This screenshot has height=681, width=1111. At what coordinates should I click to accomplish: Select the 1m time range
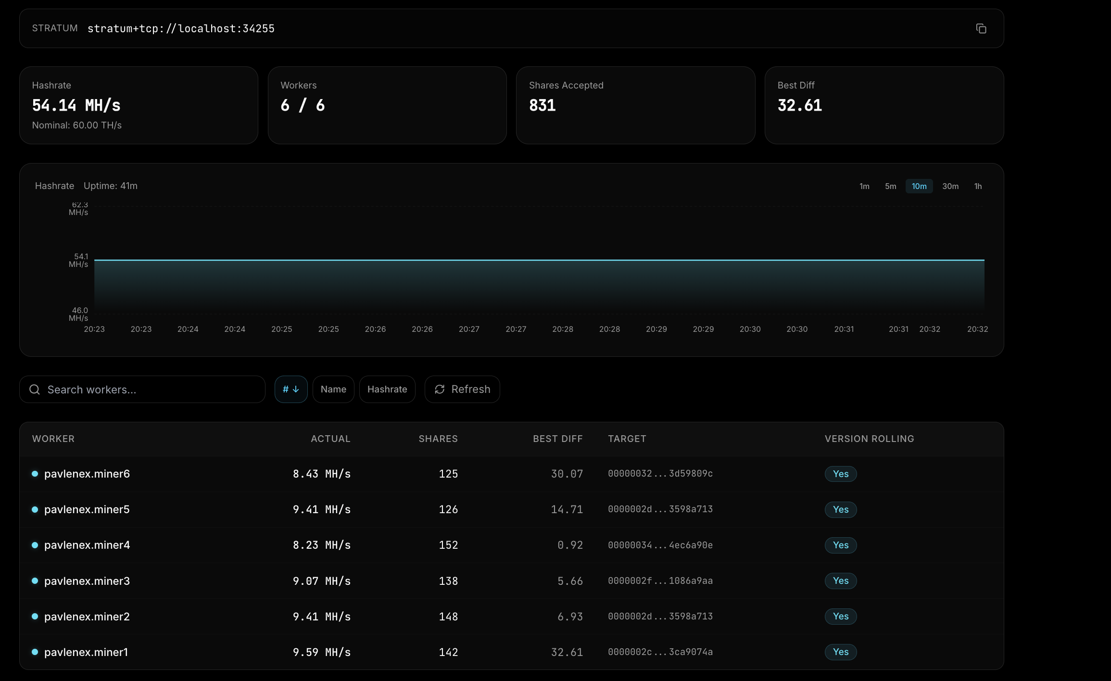coord(864,186)
